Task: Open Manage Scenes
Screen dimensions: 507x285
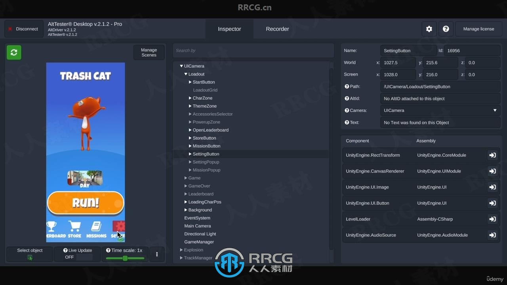Action: [149, 53]
